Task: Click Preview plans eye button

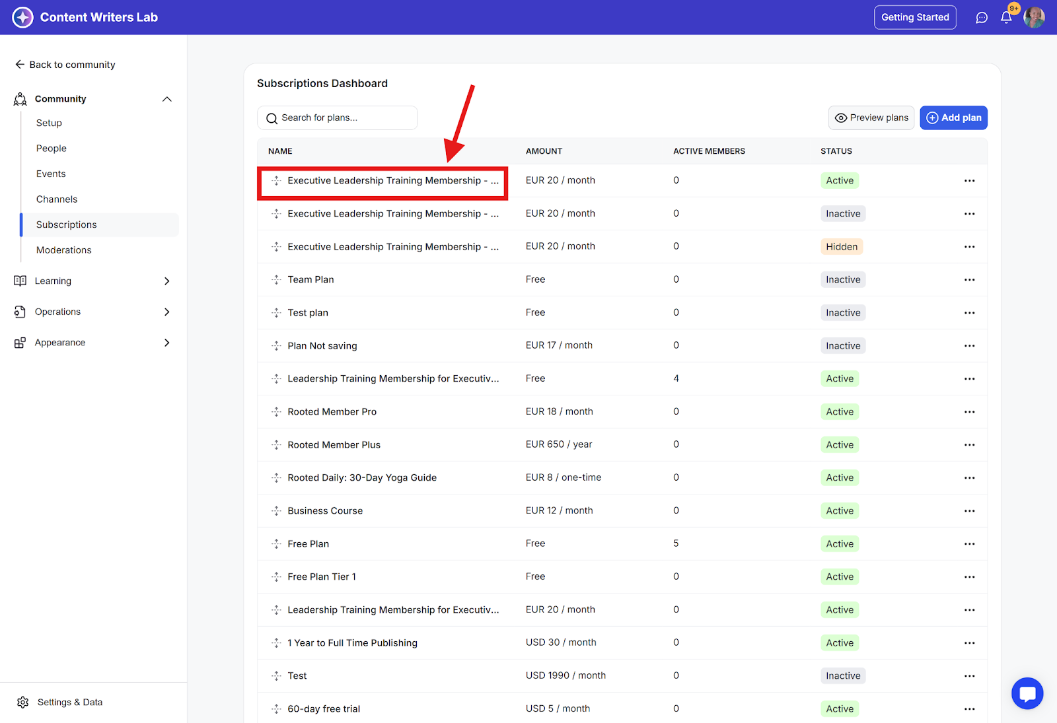Action: click(x=871, y=118)
